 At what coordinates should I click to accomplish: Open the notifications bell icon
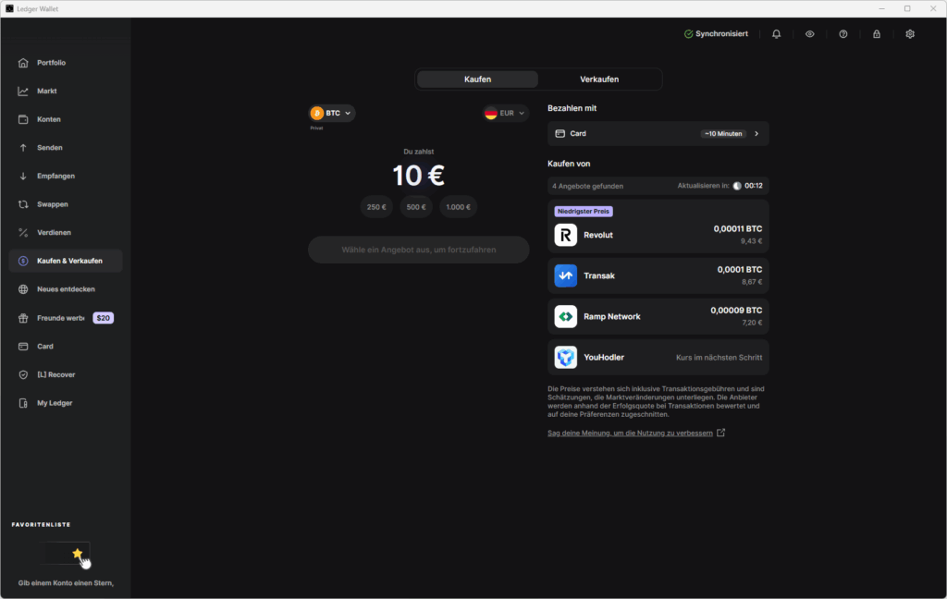point(776,33)
